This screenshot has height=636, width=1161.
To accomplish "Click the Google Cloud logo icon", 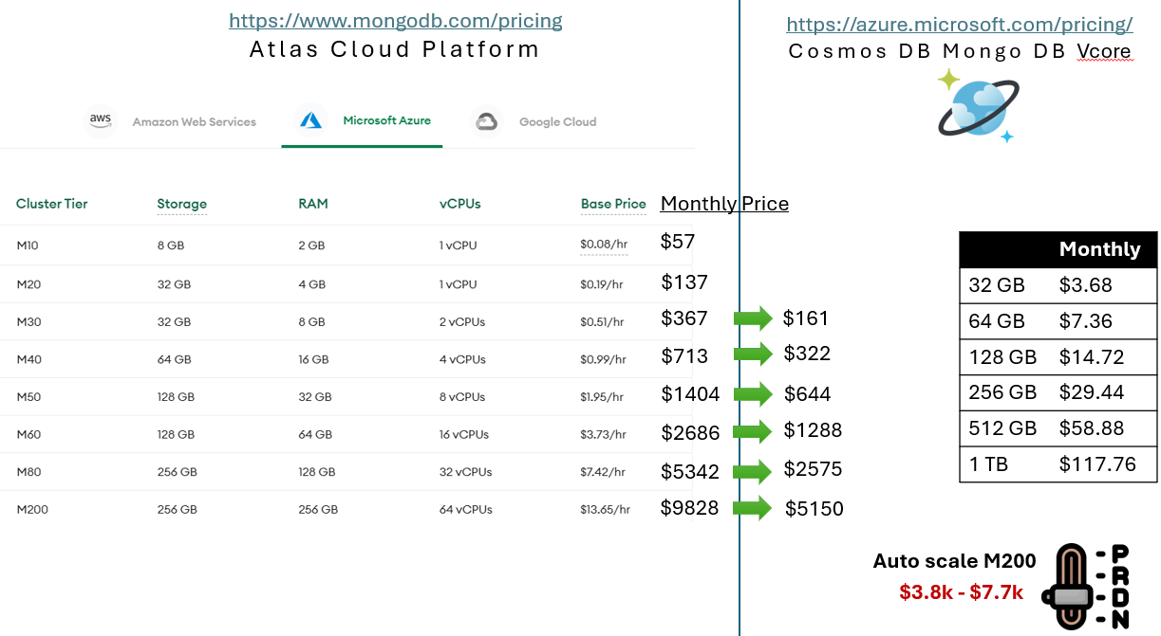I will point(487,121).
